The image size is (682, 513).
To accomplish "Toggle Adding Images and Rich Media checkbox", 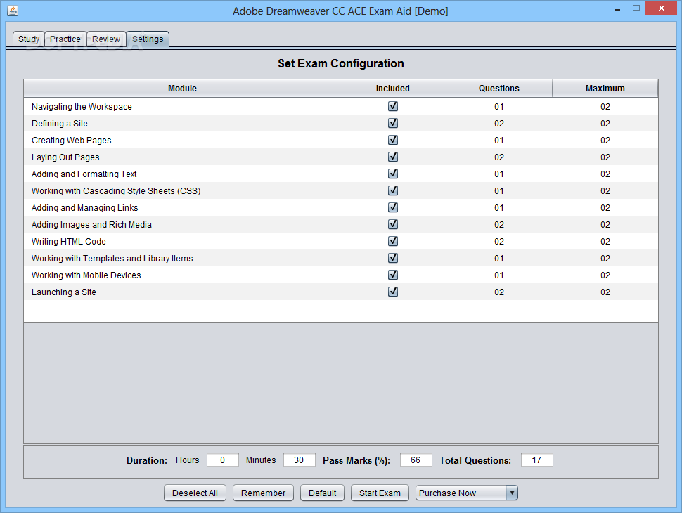I will tap(393, 224).
